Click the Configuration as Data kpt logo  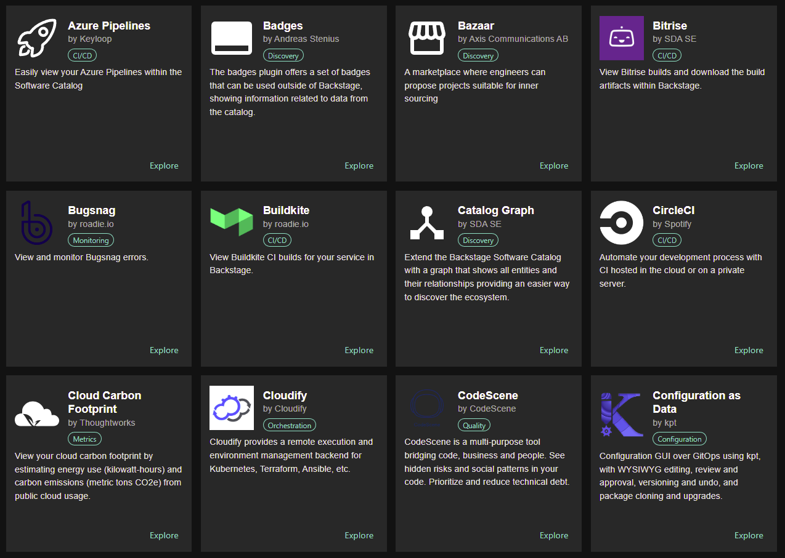coord(622,415)
